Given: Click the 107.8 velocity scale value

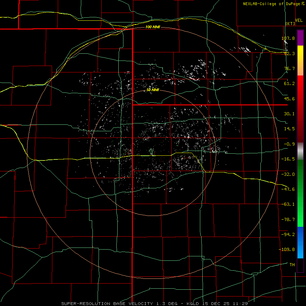Looking at the screenshot, I should point(288,38).
